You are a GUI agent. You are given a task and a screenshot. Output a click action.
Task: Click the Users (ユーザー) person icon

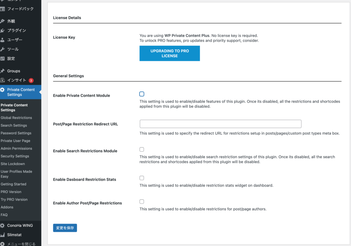point(2,40)
